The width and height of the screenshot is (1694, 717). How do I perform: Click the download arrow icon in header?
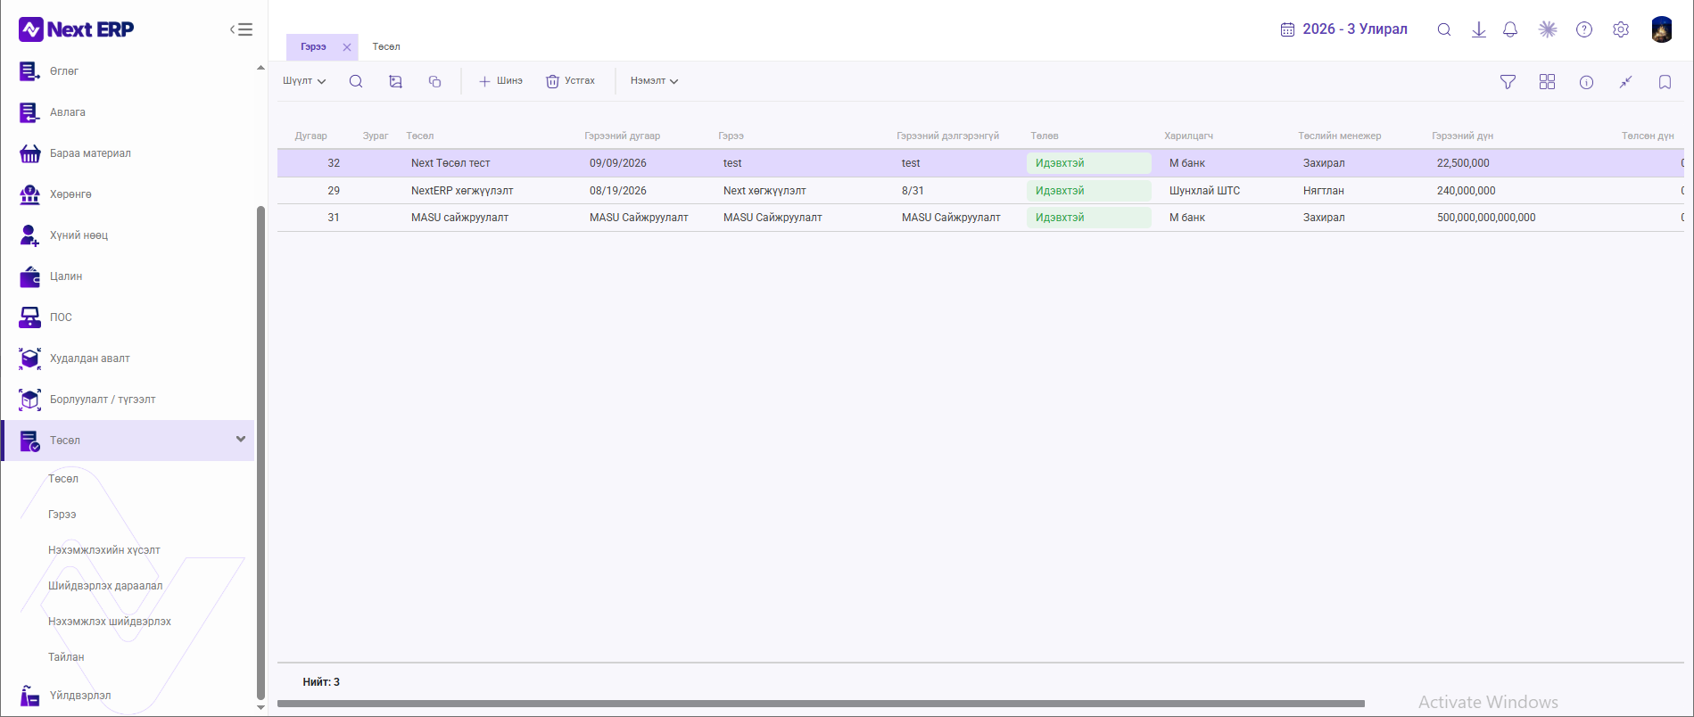[x=1478, y=29]
